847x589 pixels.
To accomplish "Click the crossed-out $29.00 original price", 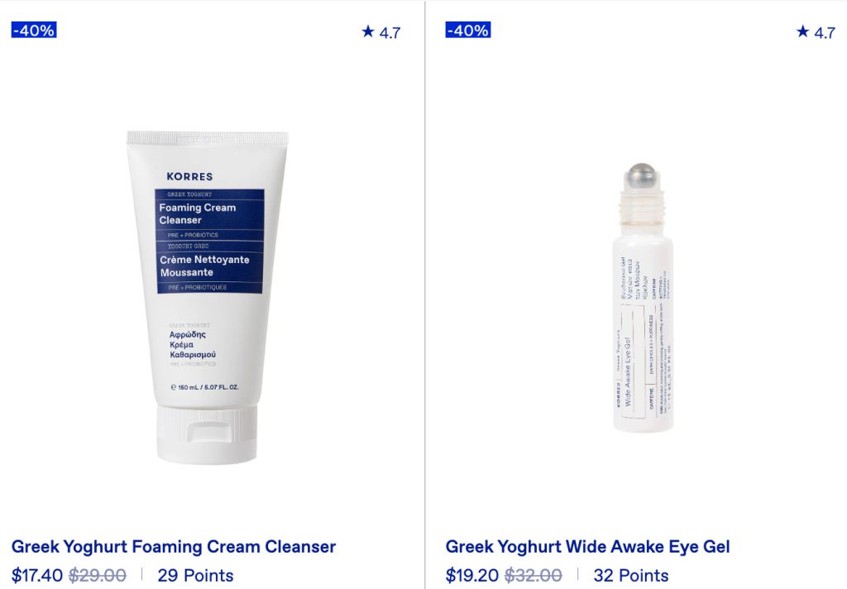I will [x=98, y=575].
